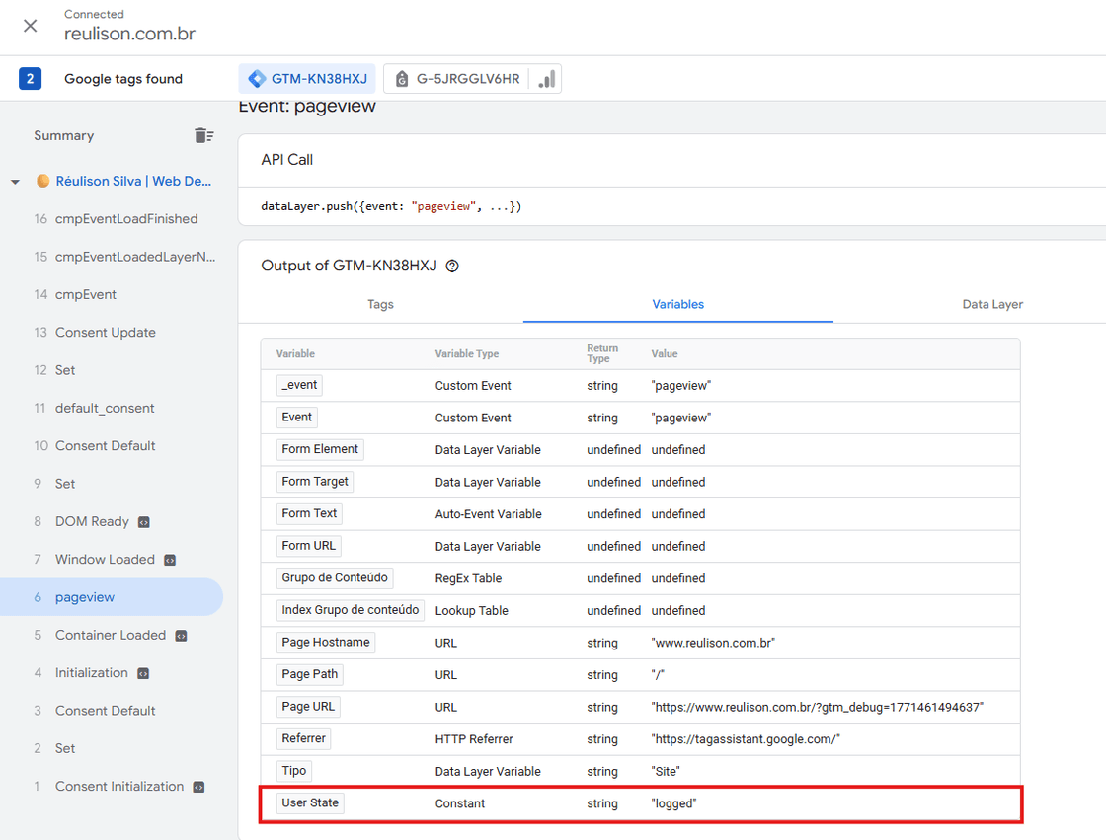This screenshot has width=1106, height=840.
Task: Click the lock icon on G-5JRGGLV6HR tag
Action: pyautogui.click(x=401, y=79)
